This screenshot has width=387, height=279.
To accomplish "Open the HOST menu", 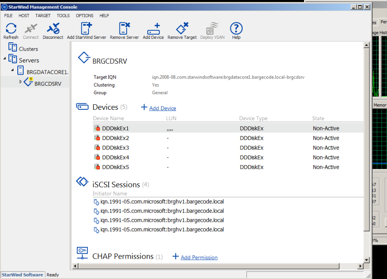I will coord(24,16).
